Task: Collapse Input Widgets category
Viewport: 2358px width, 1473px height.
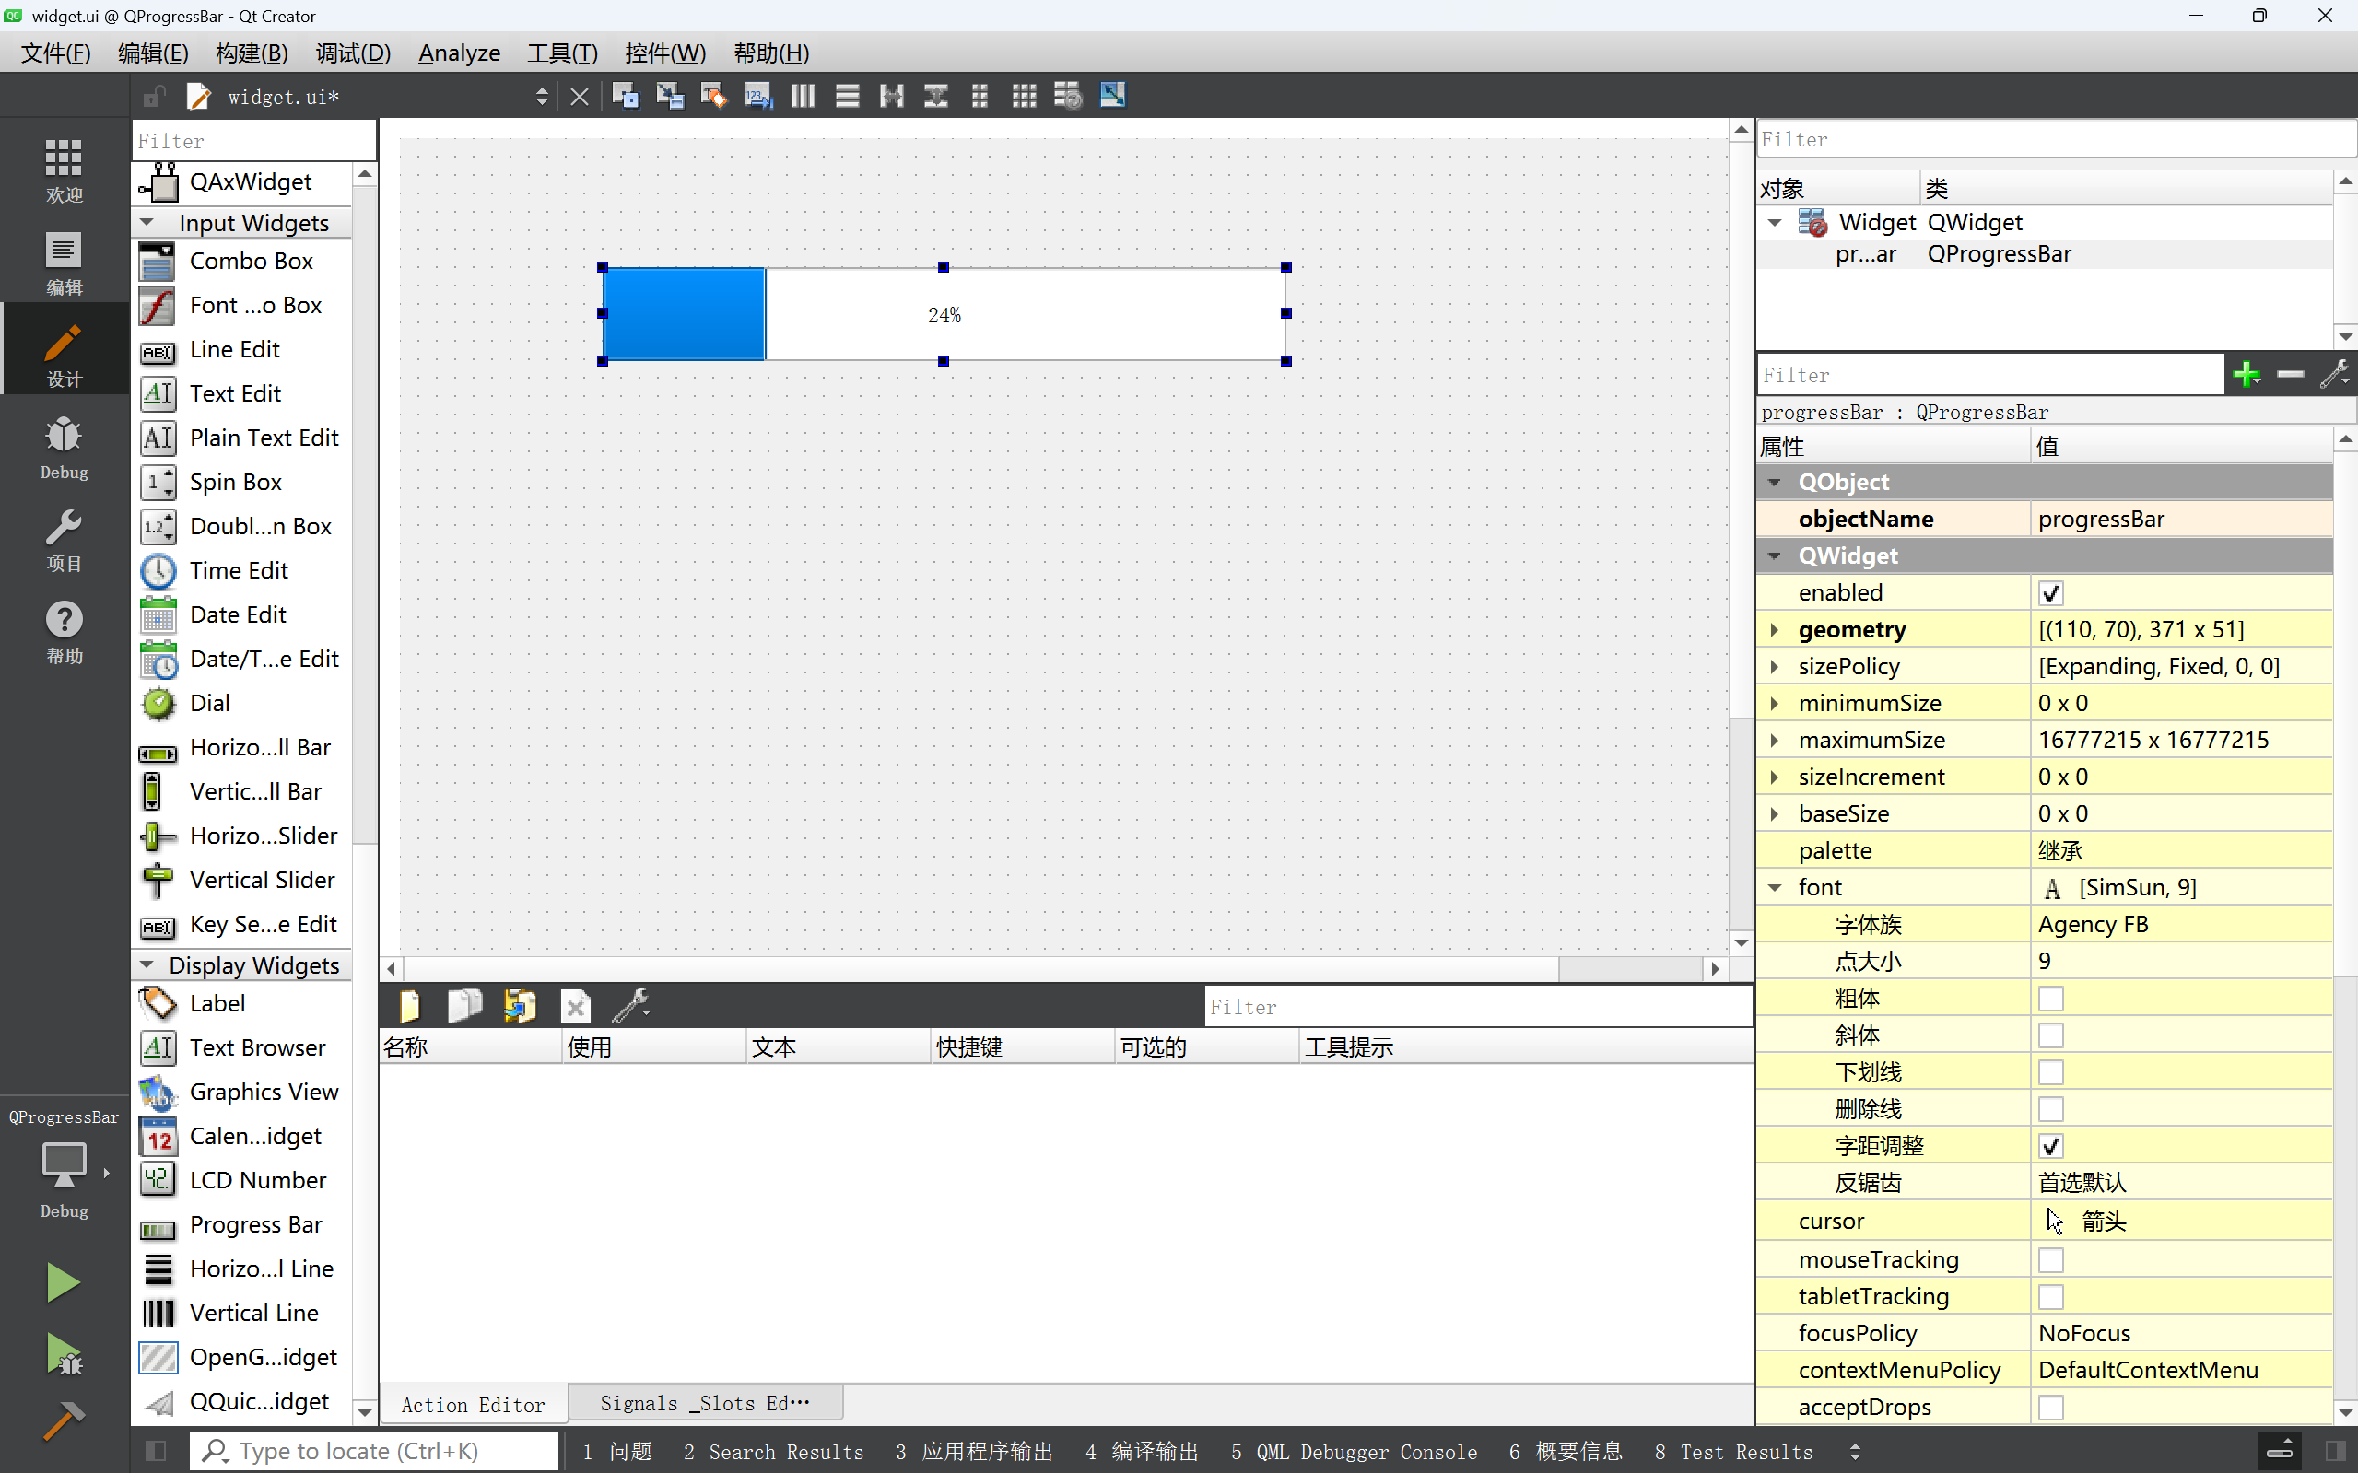Action: pos(147,223)
